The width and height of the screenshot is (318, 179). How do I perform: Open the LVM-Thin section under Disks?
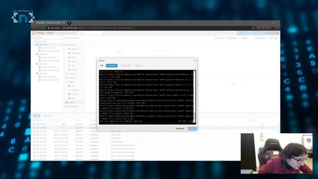(x=74, y=90)
